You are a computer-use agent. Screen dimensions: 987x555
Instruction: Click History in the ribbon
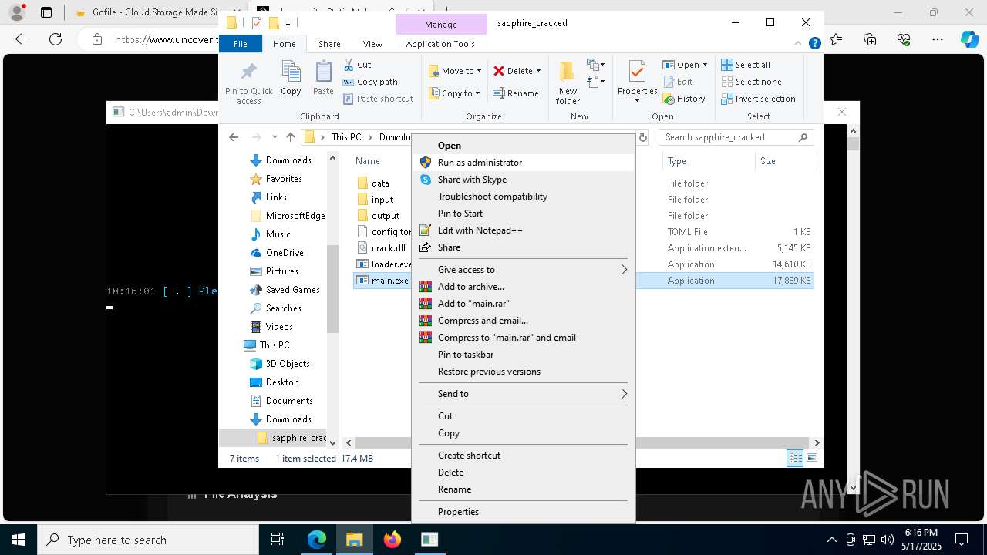(683, 99)
